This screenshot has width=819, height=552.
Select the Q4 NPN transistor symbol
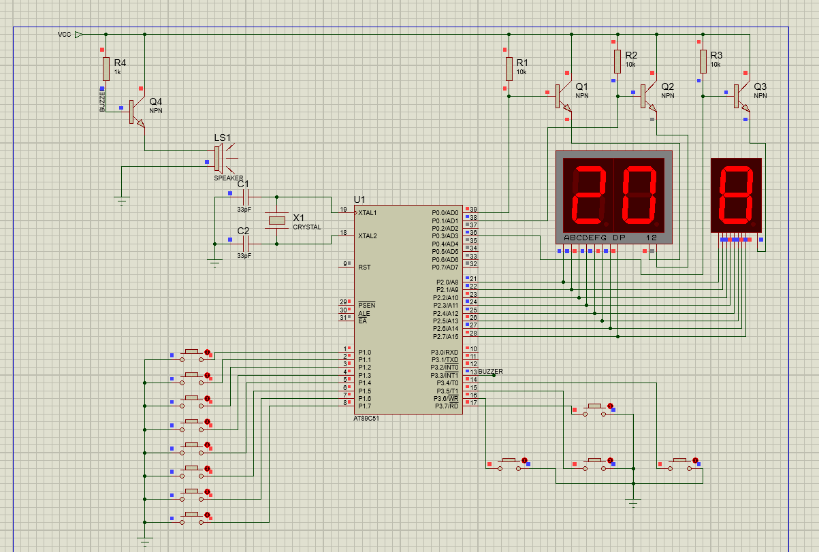136,112
